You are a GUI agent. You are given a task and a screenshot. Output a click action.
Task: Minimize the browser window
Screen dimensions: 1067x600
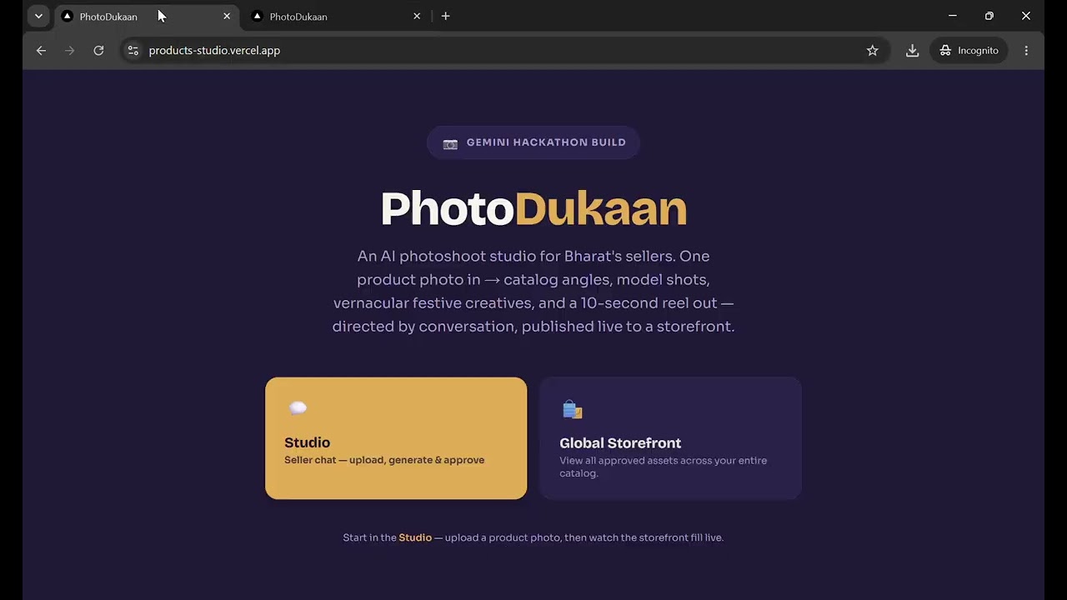point(953,16)
